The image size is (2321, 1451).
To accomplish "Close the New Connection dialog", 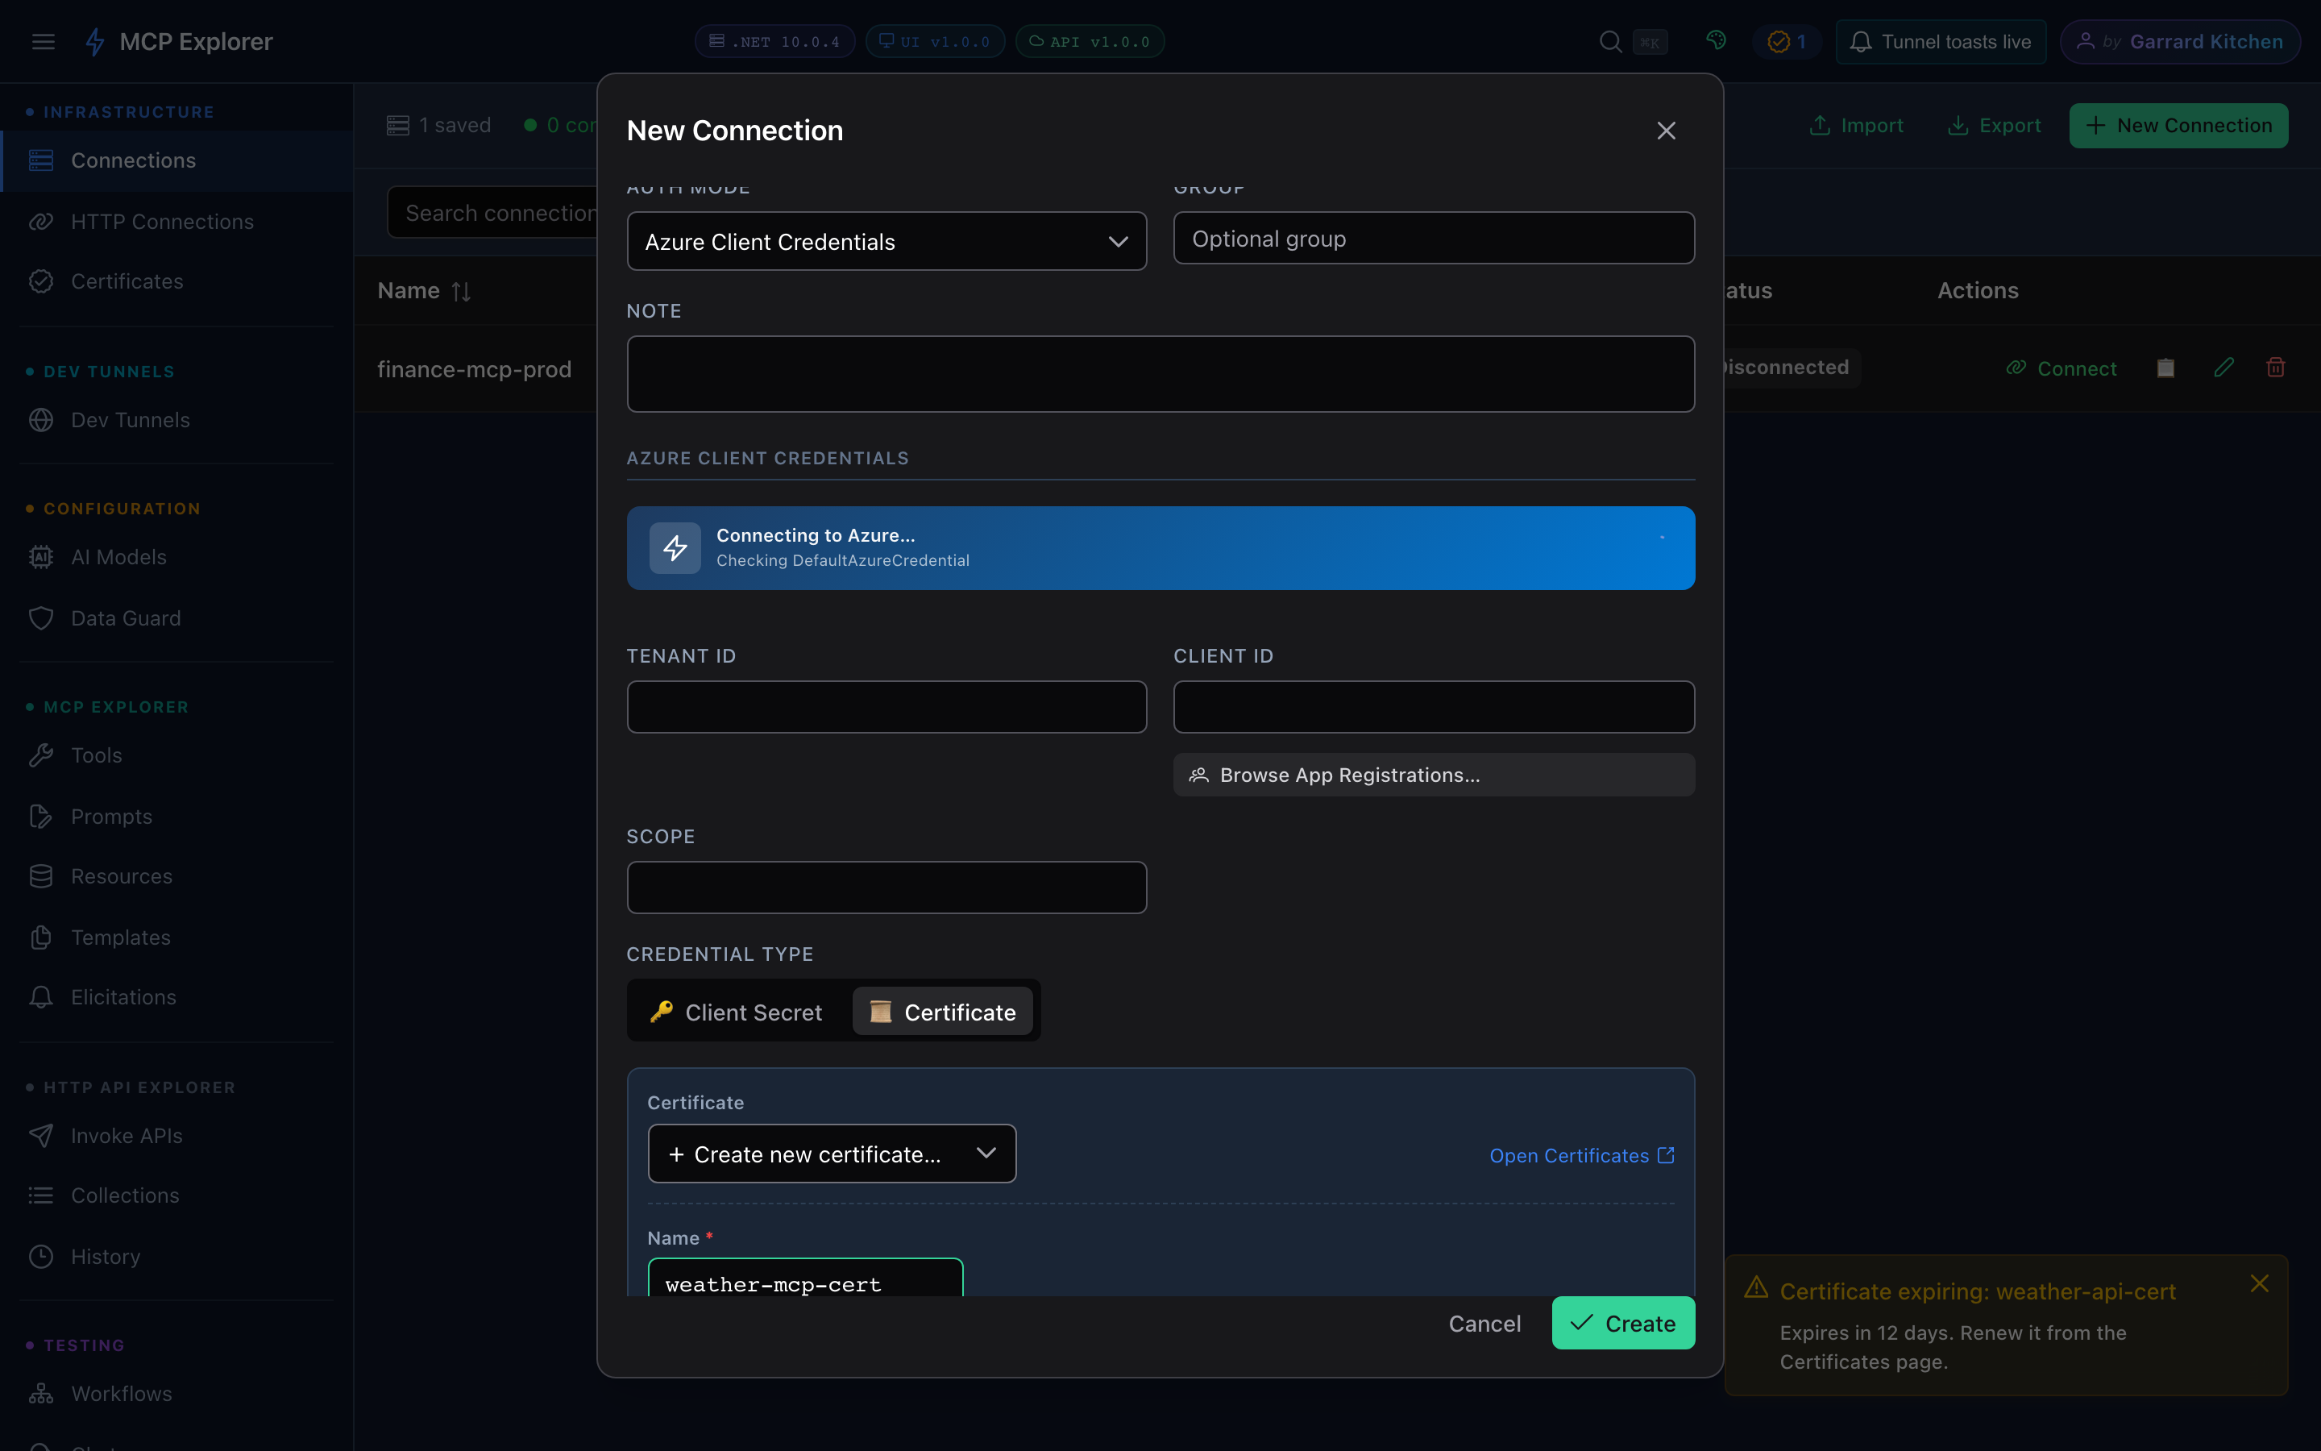I will 1666,131.
